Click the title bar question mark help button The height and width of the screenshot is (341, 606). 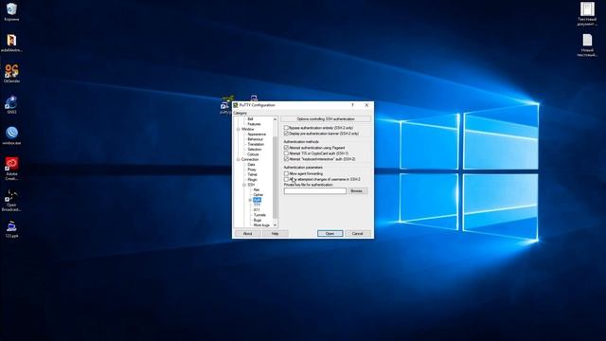352,105
